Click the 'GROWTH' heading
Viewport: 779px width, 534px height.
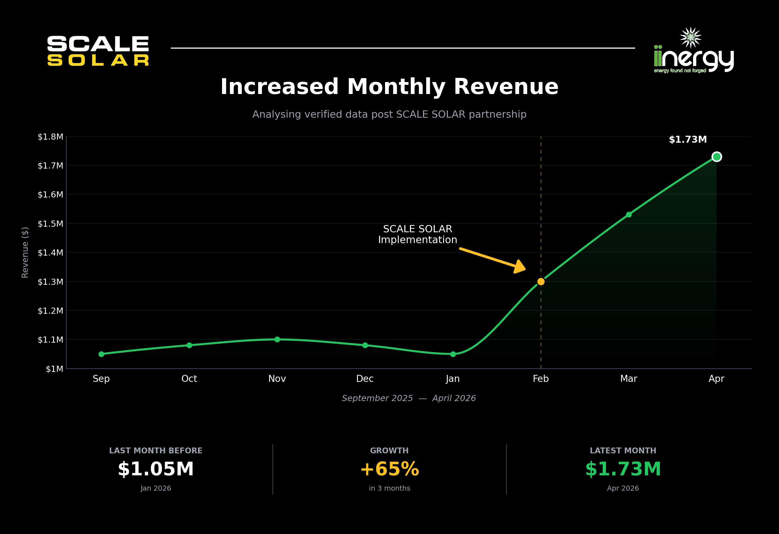click(x=389, y=451)
